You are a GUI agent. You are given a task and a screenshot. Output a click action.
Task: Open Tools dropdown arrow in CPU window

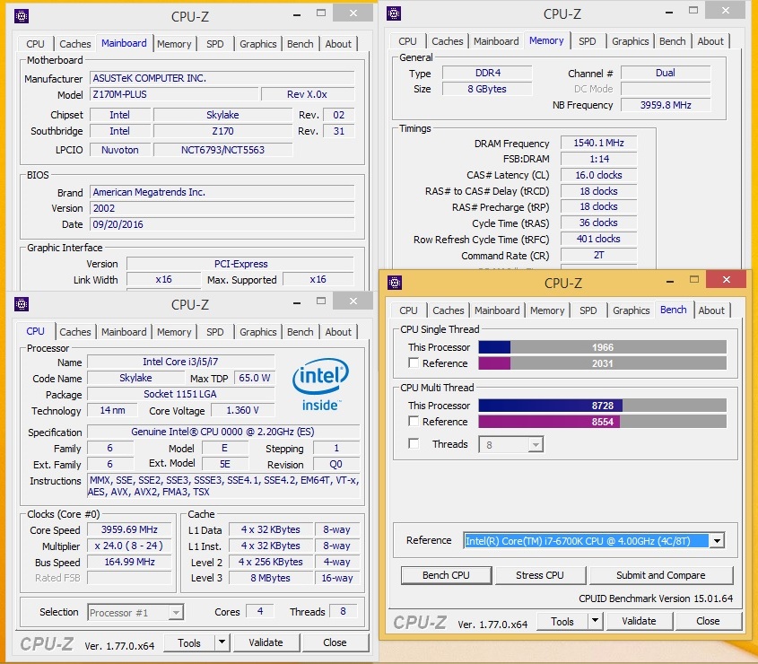coord(222,642)
